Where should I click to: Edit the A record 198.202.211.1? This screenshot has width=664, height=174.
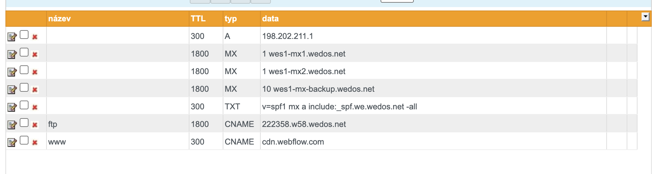[x=12, y=37]
